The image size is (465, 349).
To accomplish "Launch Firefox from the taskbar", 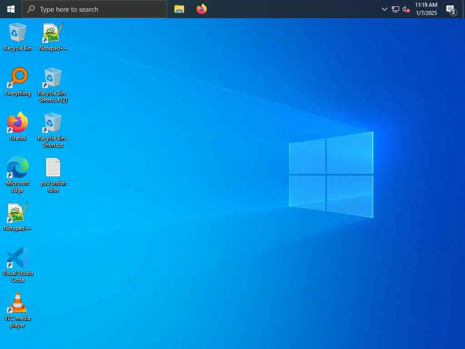I will (x=202, y=9).
